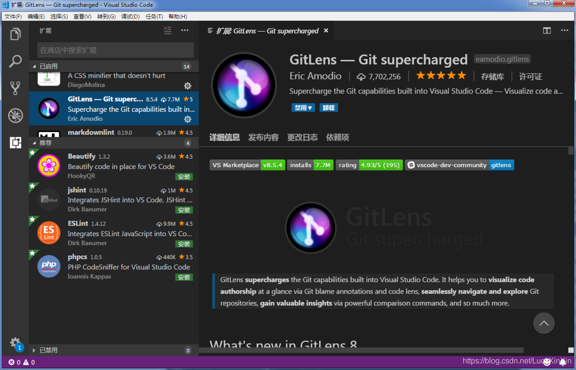The width and height of the screenshot is (576, 370).
Task: Open the 帮助(H) menu
Action: [x=178, y=16]
